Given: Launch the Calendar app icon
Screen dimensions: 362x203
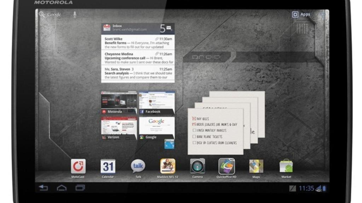Looking at the screenshot, I should click(108, 166).
